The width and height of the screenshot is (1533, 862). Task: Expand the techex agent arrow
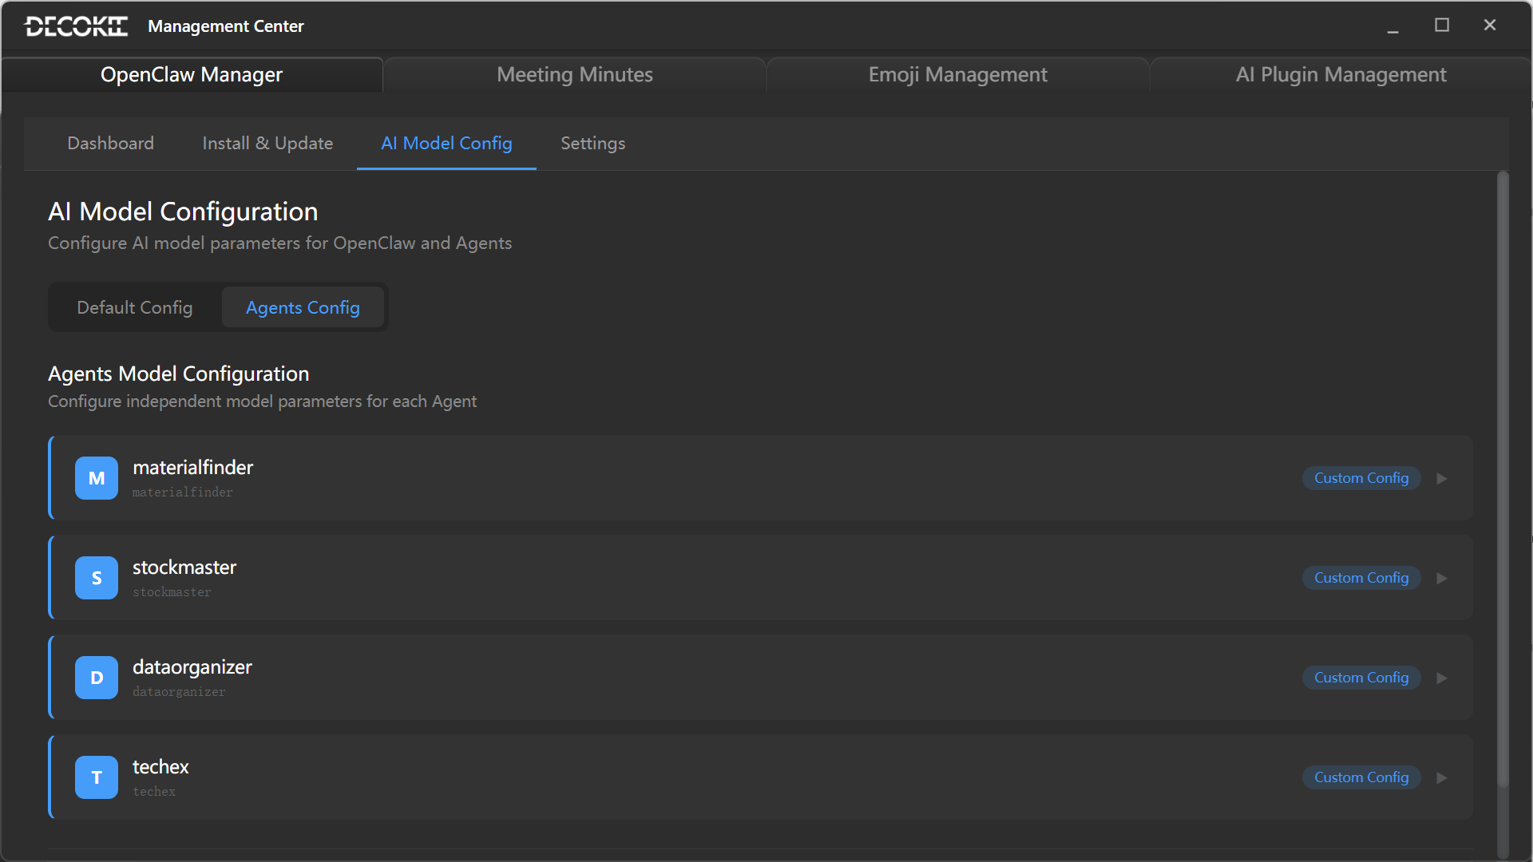1442,778
